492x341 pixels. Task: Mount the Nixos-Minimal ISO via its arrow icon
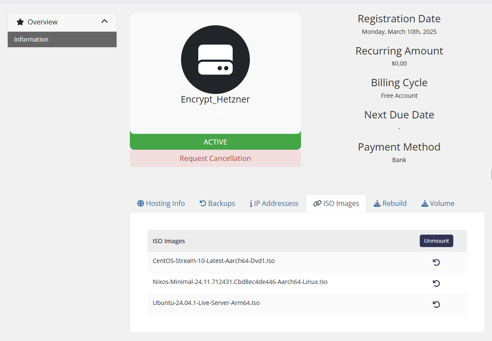coord(436,283)
